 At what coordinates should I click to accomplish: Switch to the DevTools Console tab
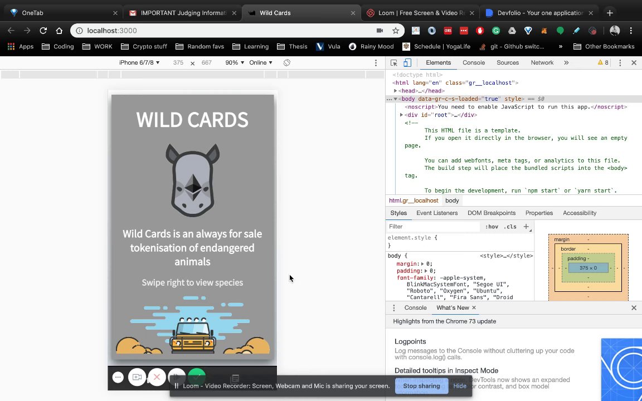(x=474, y=62)
